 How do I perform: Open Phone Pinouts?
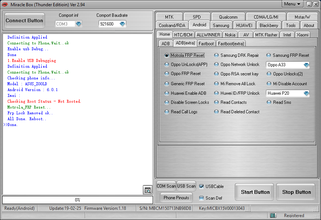tap(176, 197)
